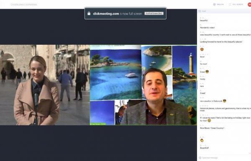Click sunglasses emoji next to "Great"
Screen dimensions: 251x161
pos(207,72)
